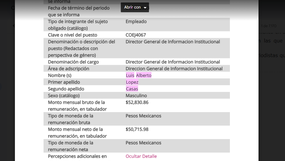The height and width of the screenshot is (161, 285).
Task: Click the '1 de 7.170' page counter
Action: tap(269, 26)
